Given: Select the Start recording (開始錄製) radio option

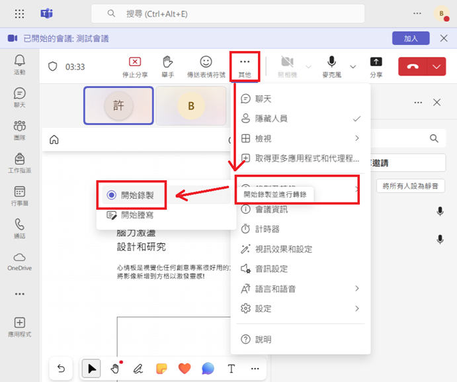Looking at the screenshot, I should pos(111,195).
